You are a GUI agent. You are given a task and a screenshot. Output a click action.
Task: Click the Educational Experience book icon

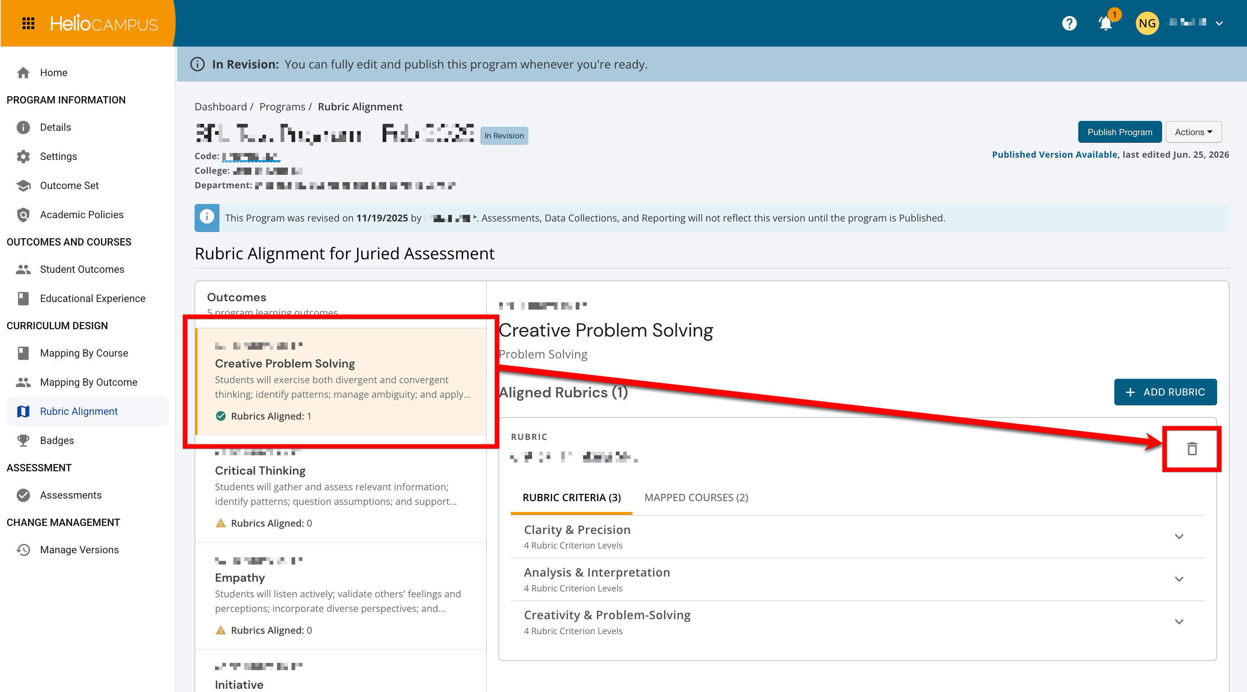23,298
